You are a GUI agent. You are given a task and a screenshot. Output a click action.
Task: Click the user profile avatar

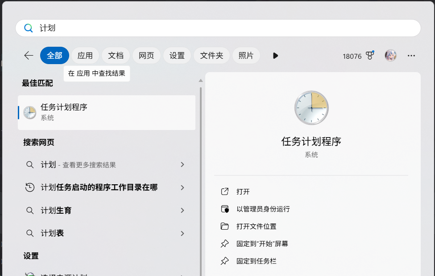click(x=390, y=55)
